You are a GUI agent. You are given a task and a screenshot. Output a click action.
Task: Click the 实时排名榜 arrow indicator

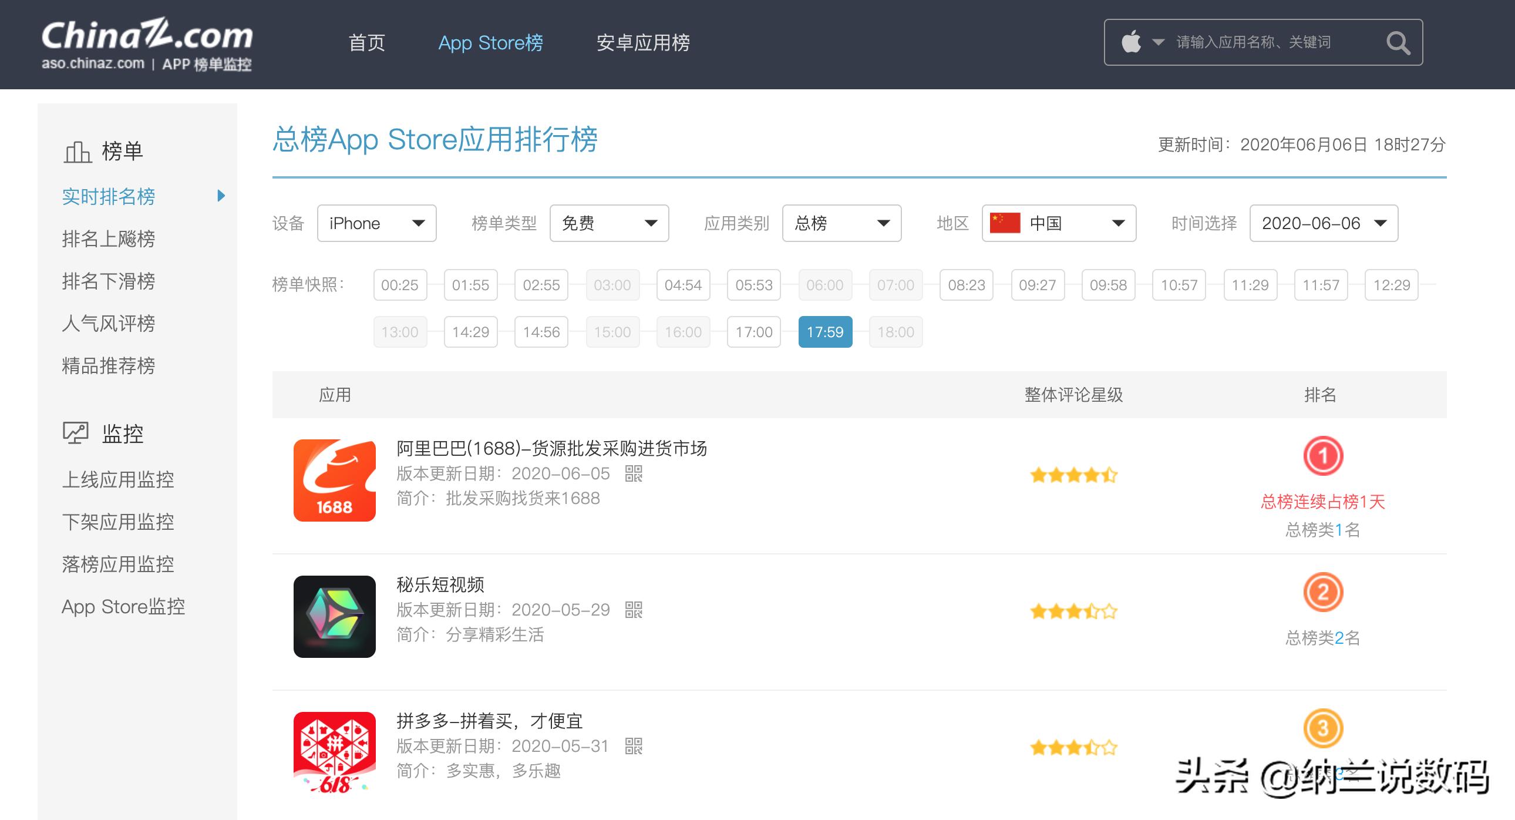click(221, 196)
